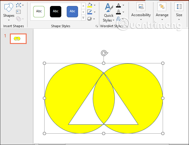Click the top-right sizing handle
Screen dimensions: 189x145
coord(163,63)
